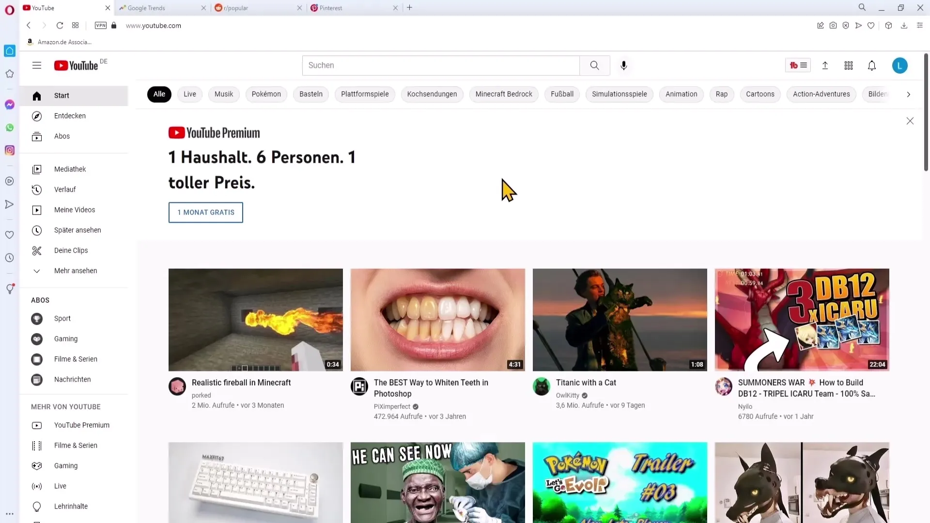Image resolution: width=930 pixels, height=523 pixels.
Task: Select the Cartoons category chip
Action: coord(760,94)
